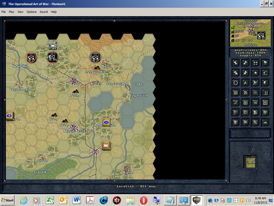Image resolution: width=274 pixels, height=206 pixels.
Task: Select German infantry unit near Reka Riv.
Action: click(x=31, y=57)
